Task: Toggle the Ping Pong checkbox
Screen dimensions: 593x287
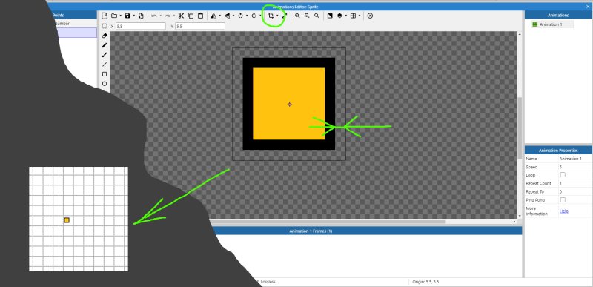Action: click(563, 199)
